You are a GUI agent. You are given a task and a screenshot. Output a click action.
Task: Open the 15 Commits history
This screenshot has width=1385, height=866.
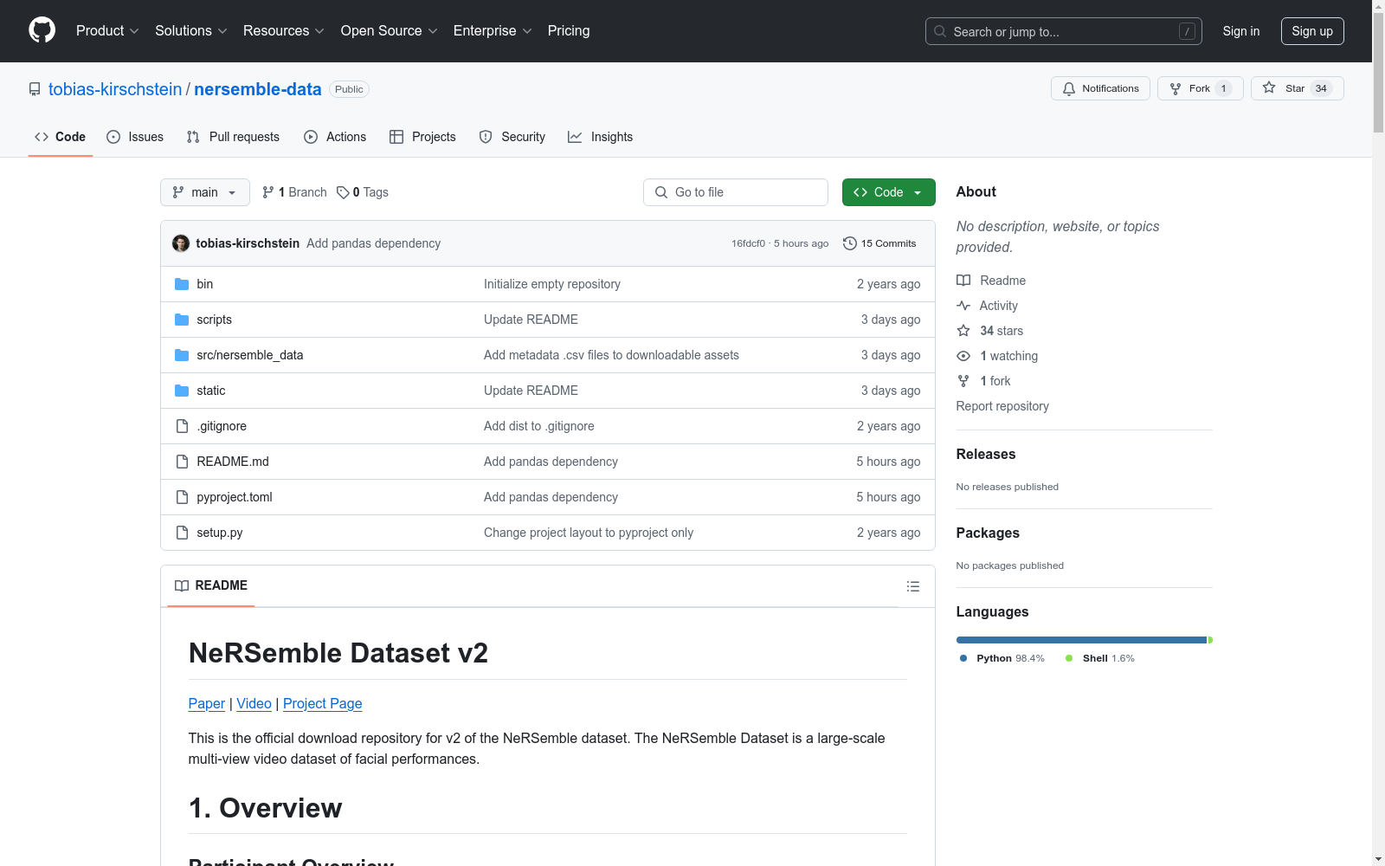tap(879, 243)
